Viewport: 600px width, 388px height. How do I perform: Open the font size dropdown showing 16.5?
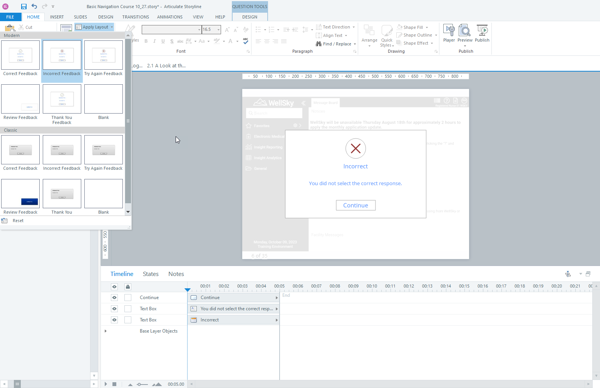pyautogui.click(x=218, y=29)
